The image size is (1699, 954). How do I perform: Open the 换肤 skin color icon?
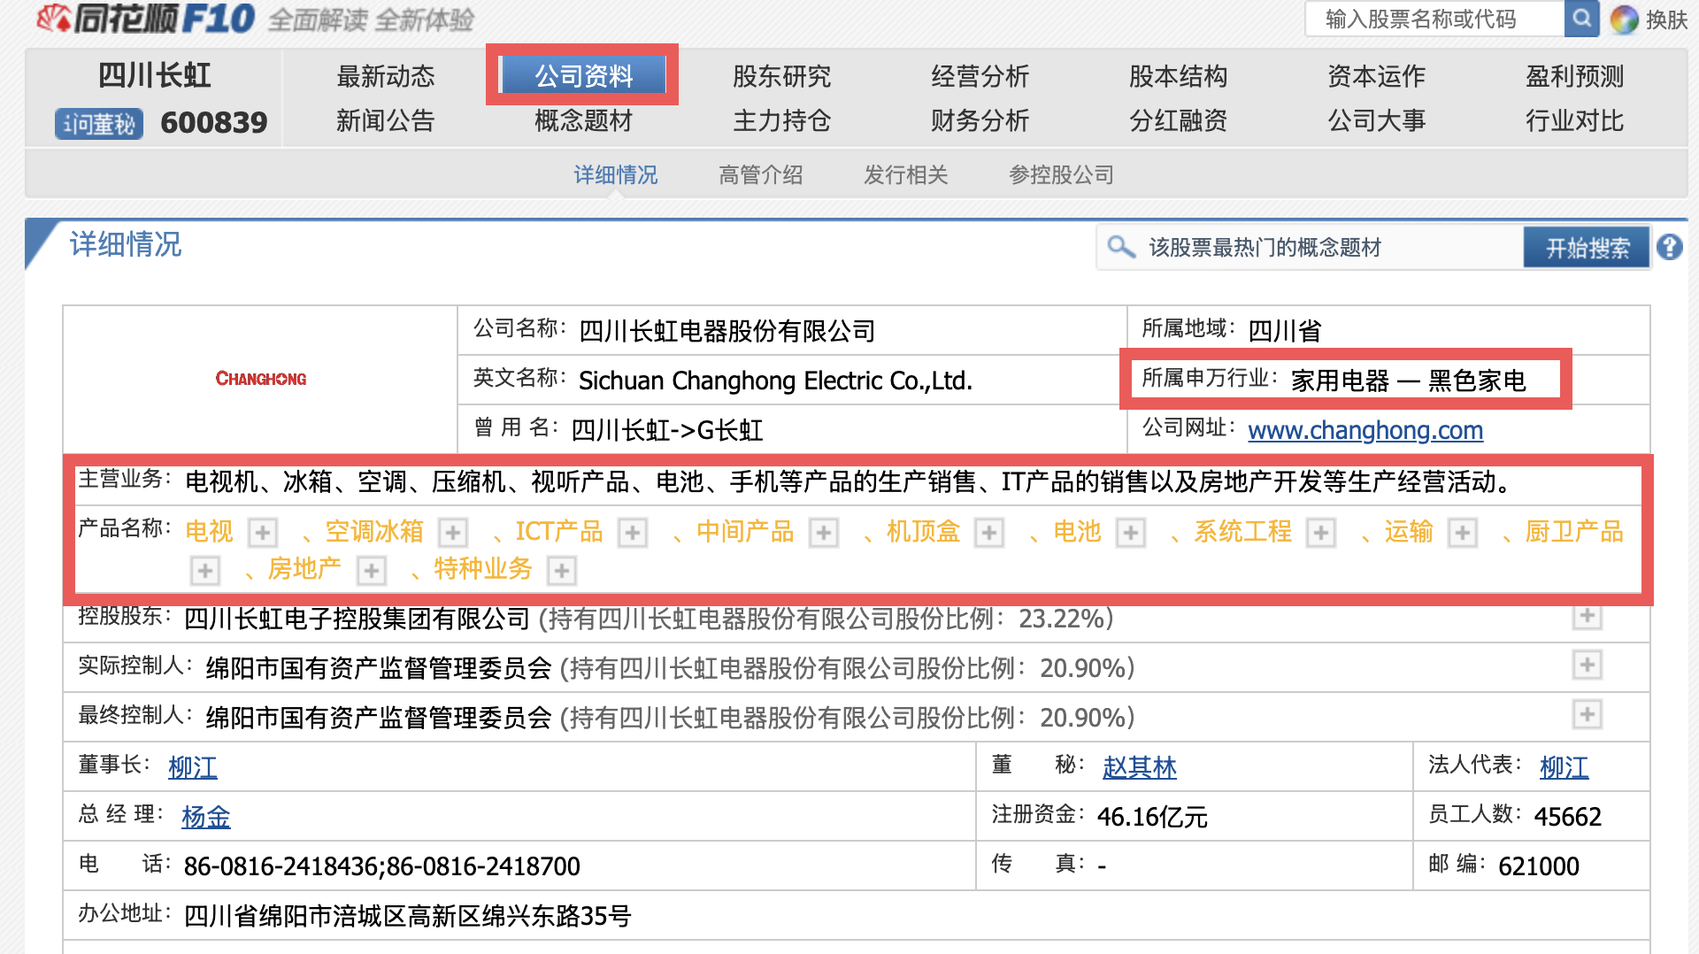pos(1624,19)
